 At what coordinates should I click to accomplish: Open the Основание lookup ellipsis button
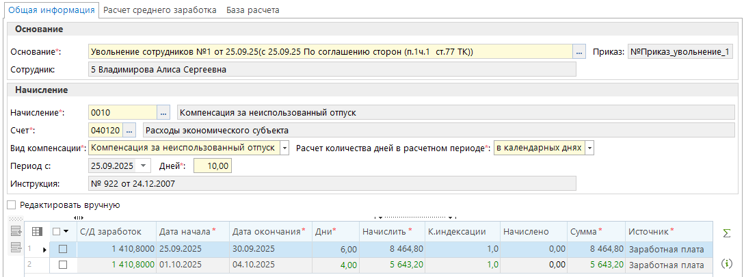pyautogui.click(x=580, y=52)
